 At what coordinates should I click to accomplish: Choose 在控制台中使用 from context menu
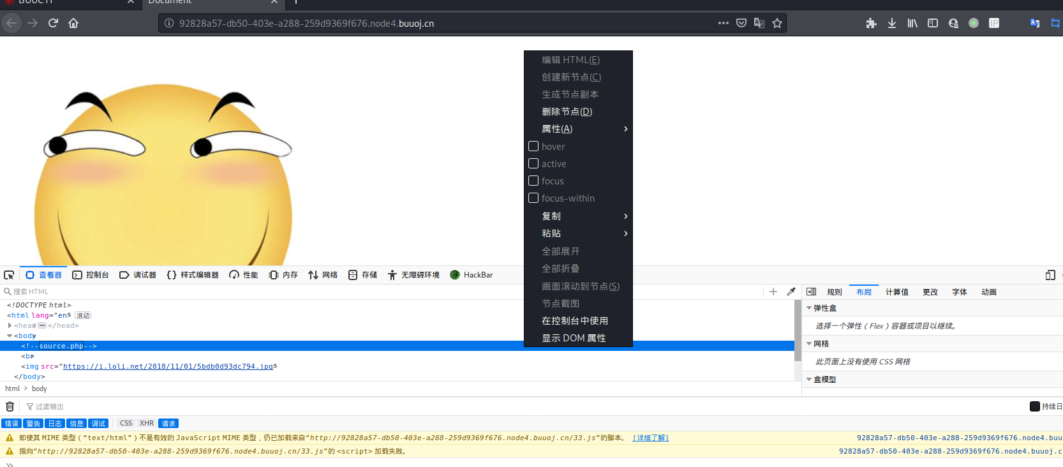[x=578, y=321]
